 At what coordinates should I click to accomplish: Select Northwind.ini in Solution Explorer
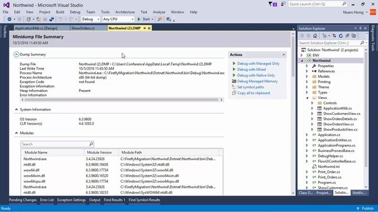tap(328, 167)
